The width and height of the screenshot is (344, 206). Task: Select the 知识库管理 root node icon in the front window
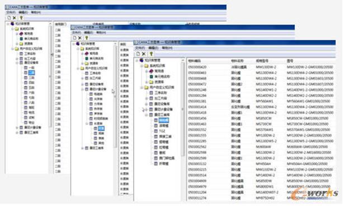coord(142,60)
